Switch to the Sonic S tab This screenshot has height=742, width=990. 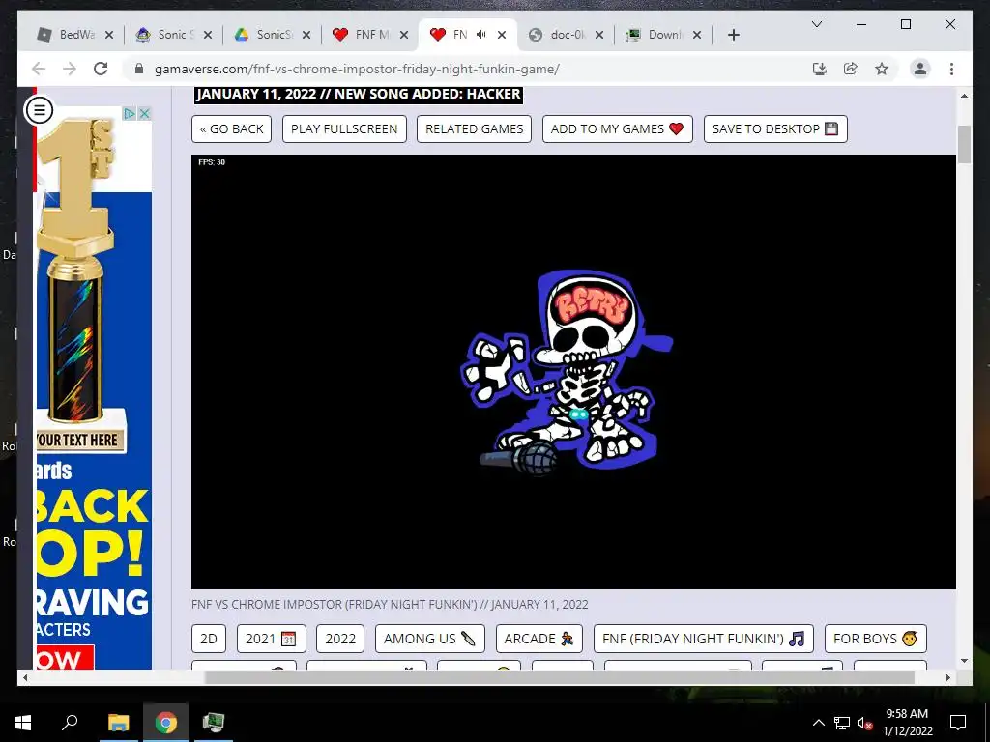click(174, 35)
